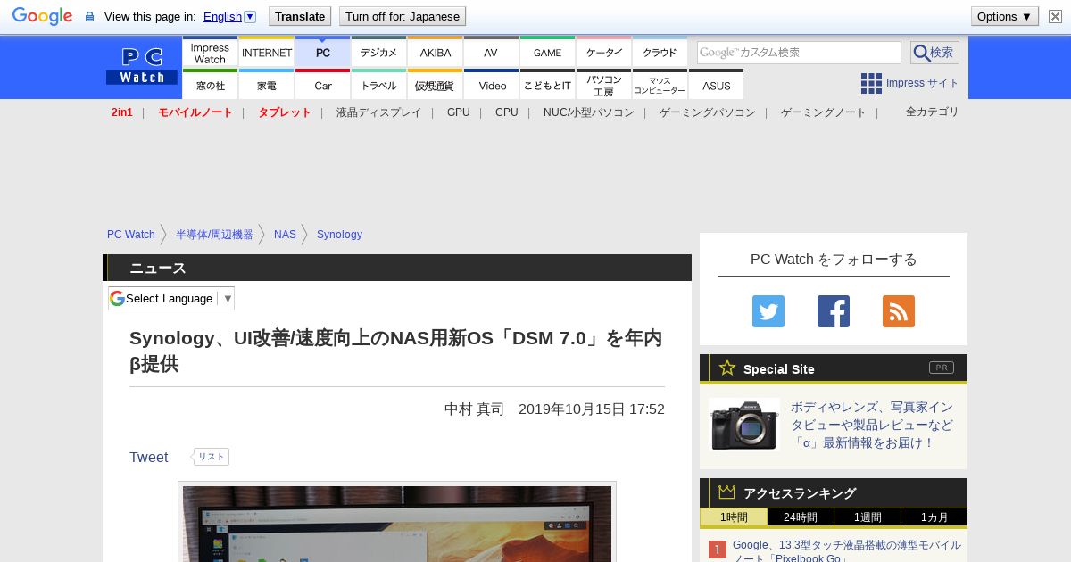The width and height of the screenshot is (1071, 562).
Task: Open the RSS feed icon
Action: [x=899, y=311]
